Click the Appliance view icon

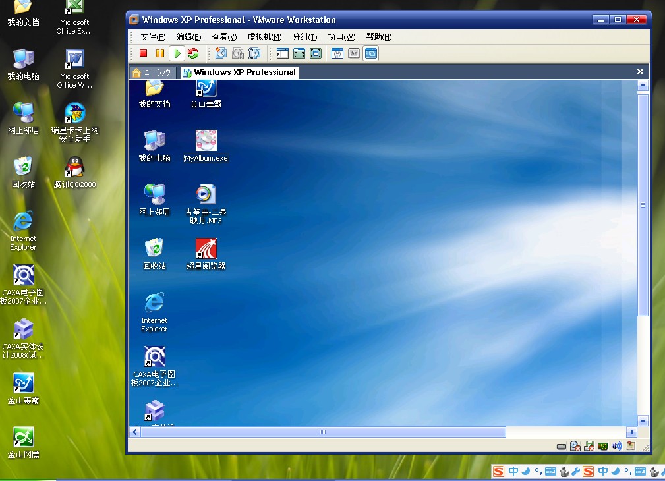[x=354, y=53]
